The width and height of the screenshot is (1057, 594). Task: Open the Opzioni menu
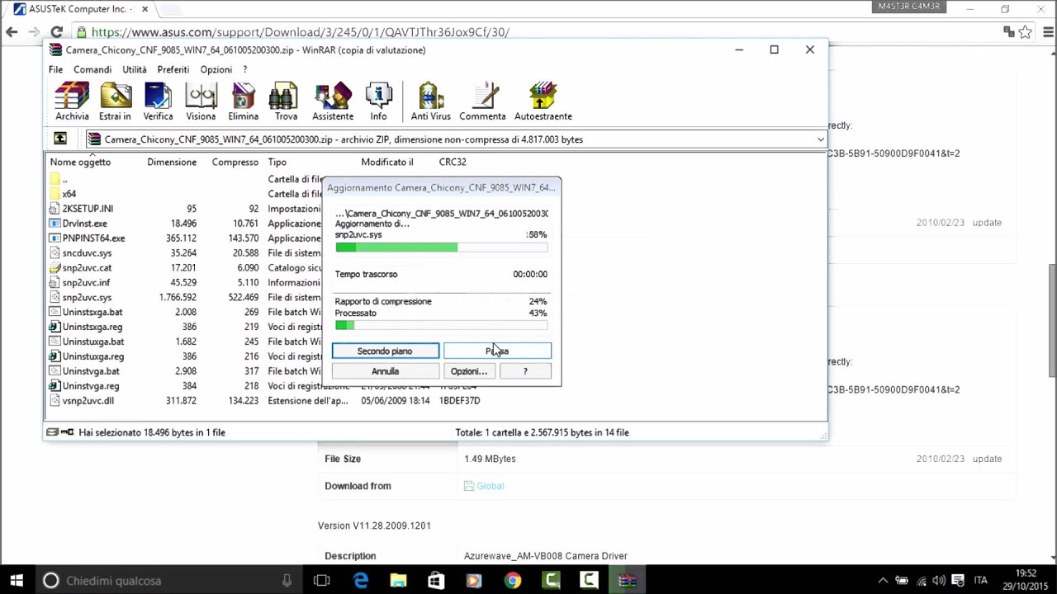click(216, 69)
